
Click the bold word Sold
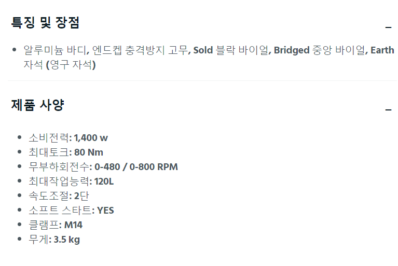pyautogui.click(x=203, y=50)
